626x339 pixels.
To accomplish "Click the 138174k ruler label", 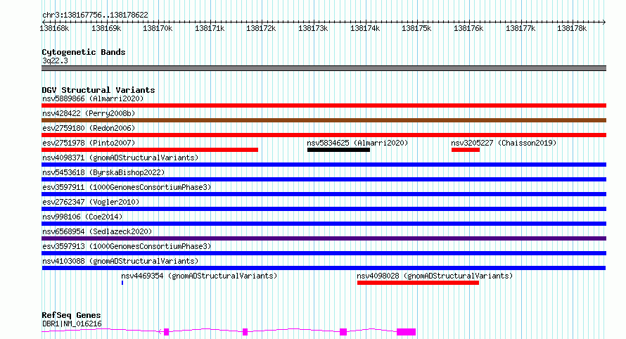I will tap(365, 28).
